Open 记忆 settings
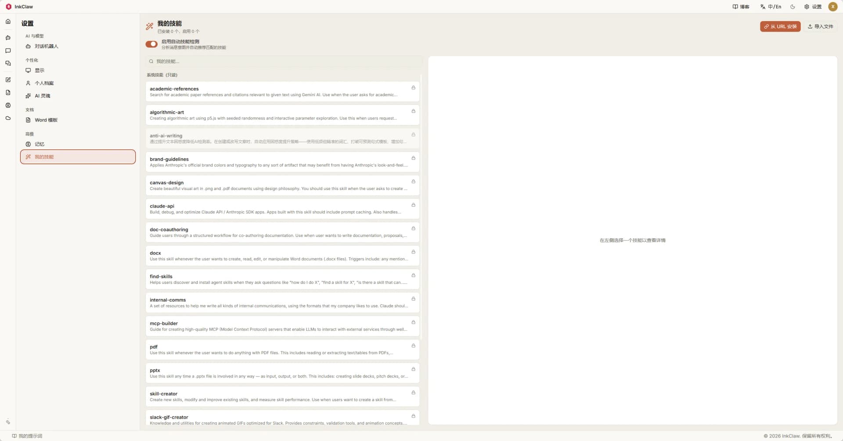Image resolution: width=843 pixels, height=441 pixels. [78, 144]
